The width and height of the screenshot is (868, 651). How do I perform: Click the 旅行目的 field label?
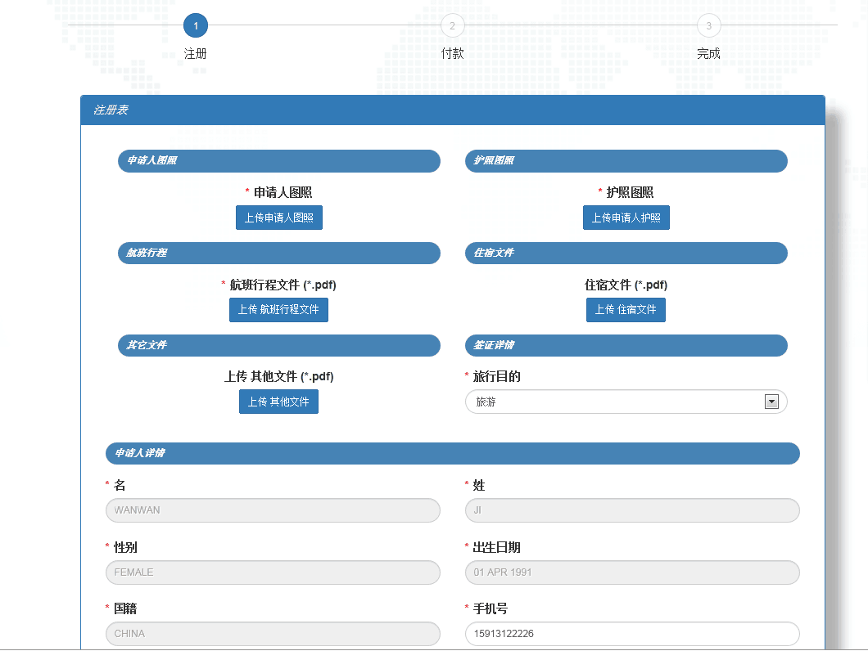pyautogui.click(x=496, y=377)
